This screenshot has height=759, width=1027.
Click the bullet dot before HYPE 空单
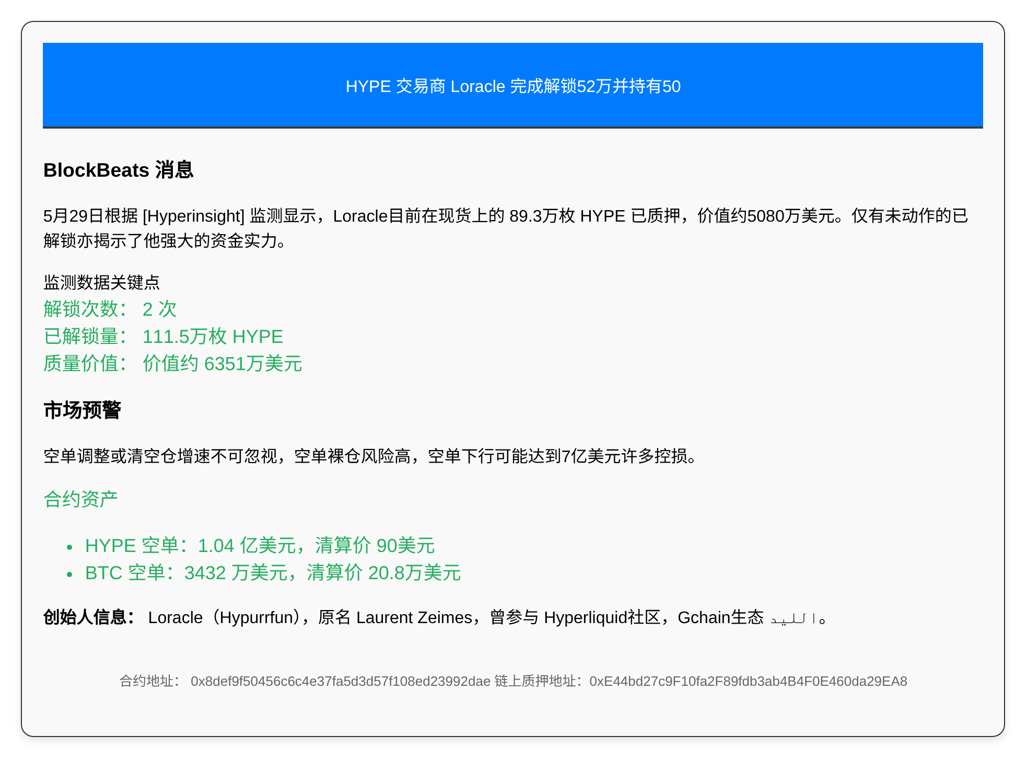pyautogui.click(x=69, y=547)
